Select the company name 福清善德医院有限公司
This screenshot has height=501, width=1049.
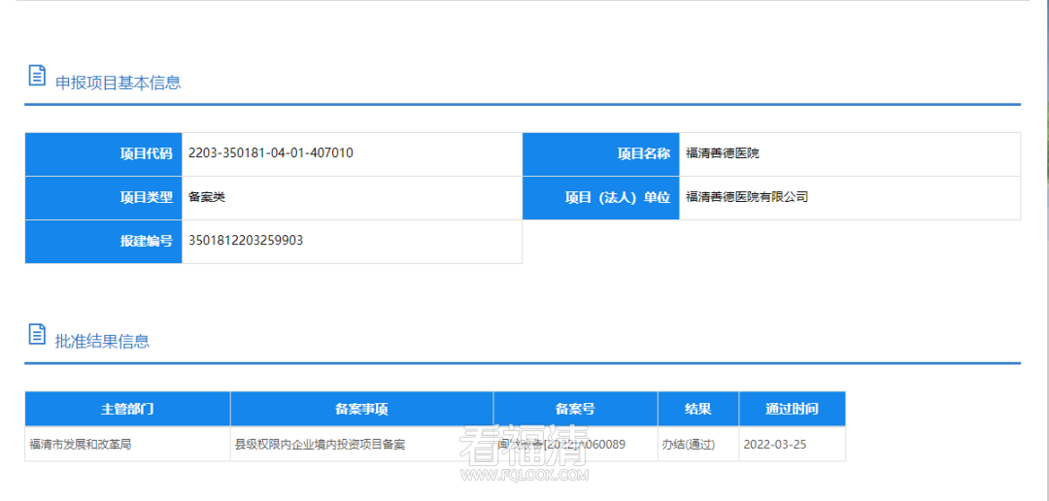pos(747,197)
